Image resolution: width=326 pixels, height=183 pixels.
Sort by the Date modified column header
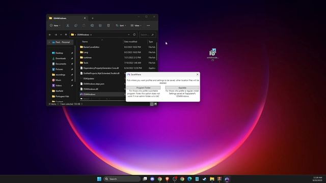click(x=130, y=42)
